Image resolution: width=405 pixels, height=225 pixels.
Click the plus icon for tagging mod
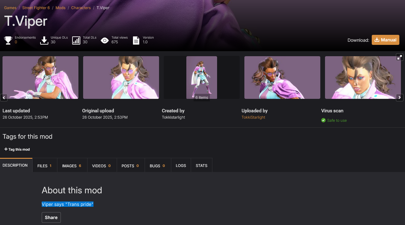coord(6,149)
